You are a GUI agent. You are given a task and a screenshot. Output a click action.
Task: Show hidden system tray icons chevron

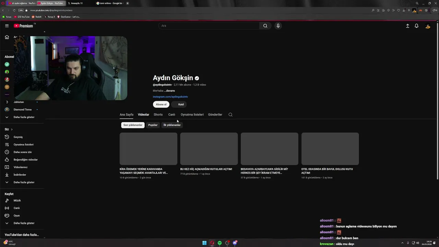[x=402, y=243]
